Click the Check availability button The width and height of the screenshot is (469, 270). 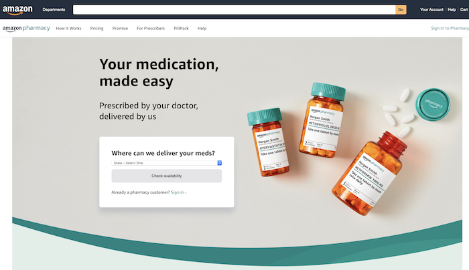(167, 176)
